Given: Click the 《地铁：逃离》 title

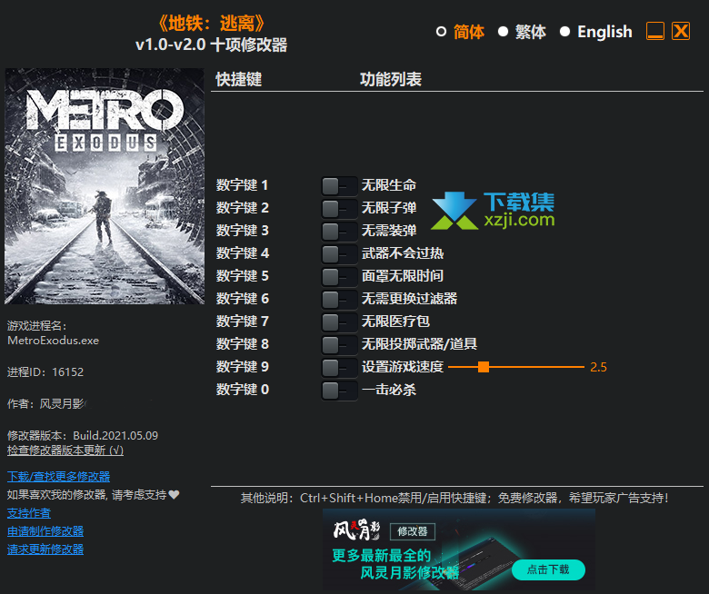Looking at the screenshot, I should 211,24.
